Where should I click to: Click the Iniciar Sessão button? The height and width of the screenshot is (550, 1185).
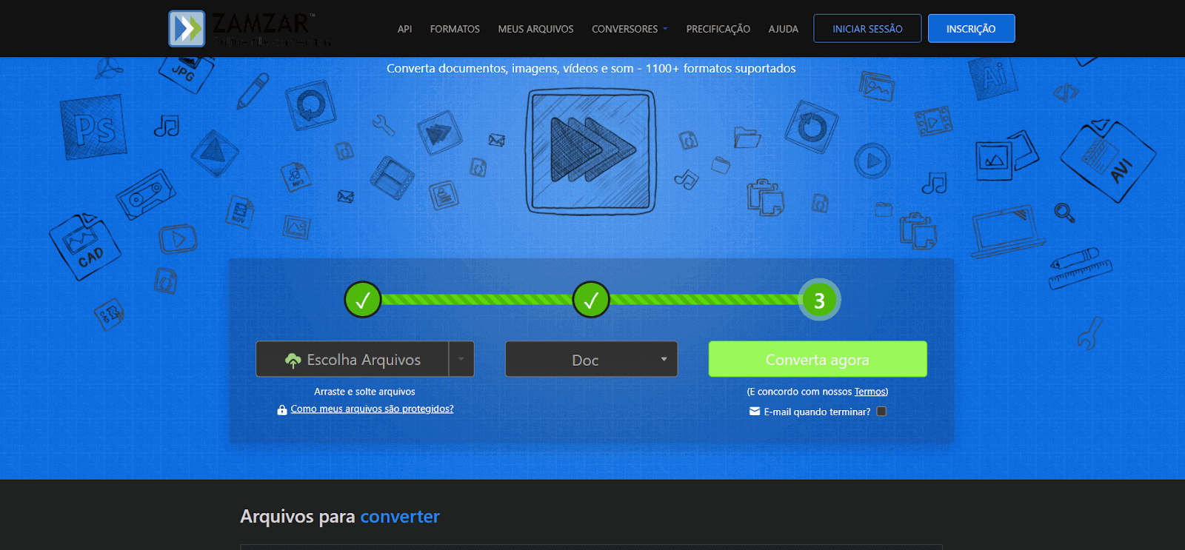[x=867, y=28]
